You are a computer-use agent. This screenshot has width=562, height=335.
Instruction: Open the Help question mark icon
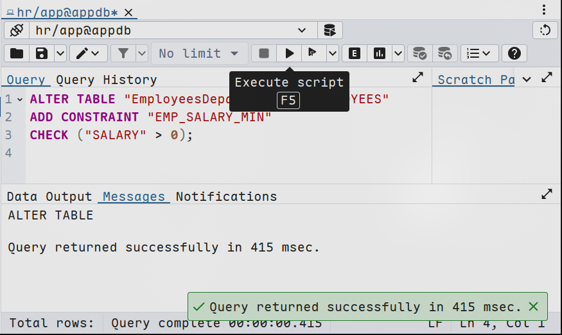[x=514, y=53]
